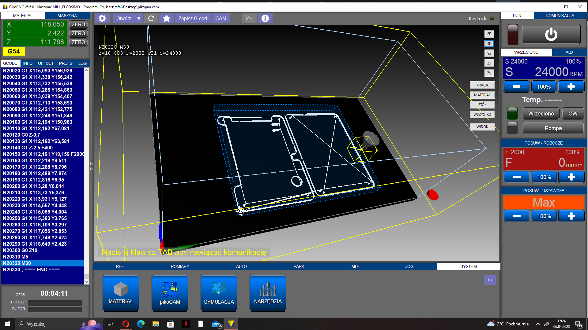Open Windows Start menu
The width and height of the screenshot is (588, 330).
click(7, 324)
